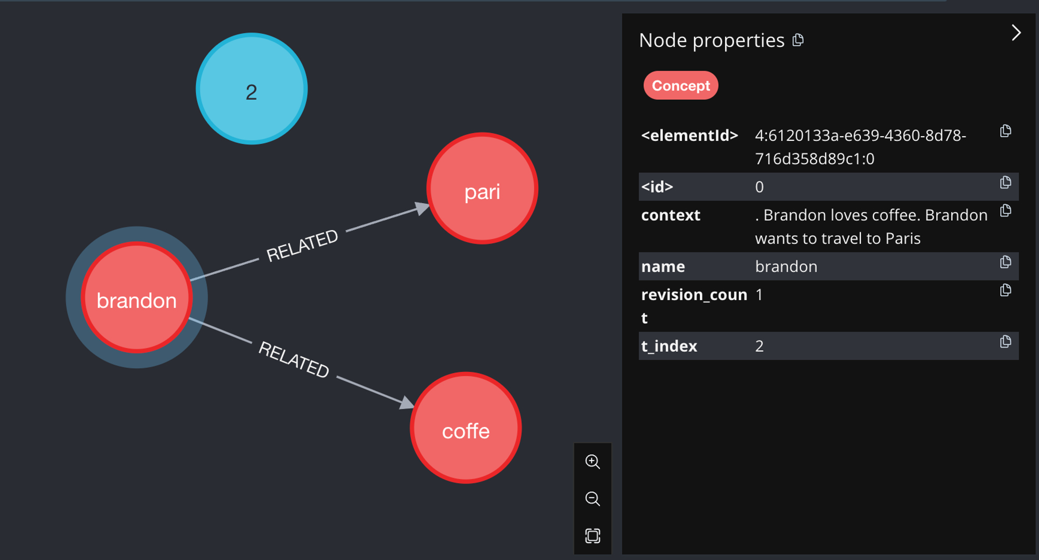This screenshot has height=560, width=1039.
Task: Collapse the Node properties panel chevron
Action: point(1016,33)
